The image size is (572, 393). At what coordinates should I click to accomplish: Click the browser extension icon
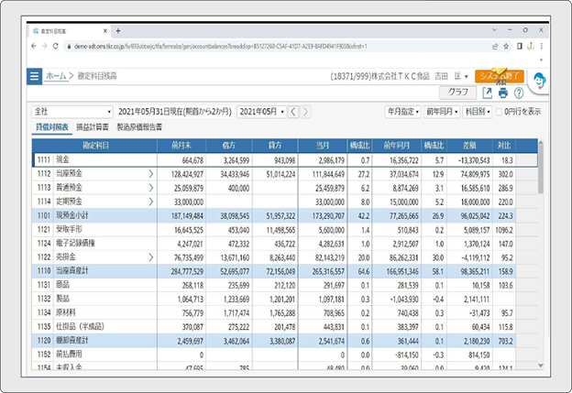coord(531,47)
